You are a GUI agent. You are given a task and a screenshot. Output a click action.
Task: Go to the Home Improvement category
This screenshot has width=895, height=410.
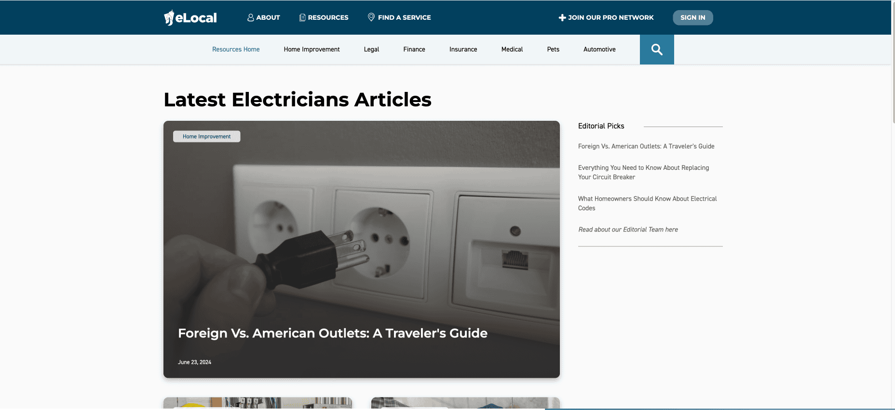coord(312,50)
